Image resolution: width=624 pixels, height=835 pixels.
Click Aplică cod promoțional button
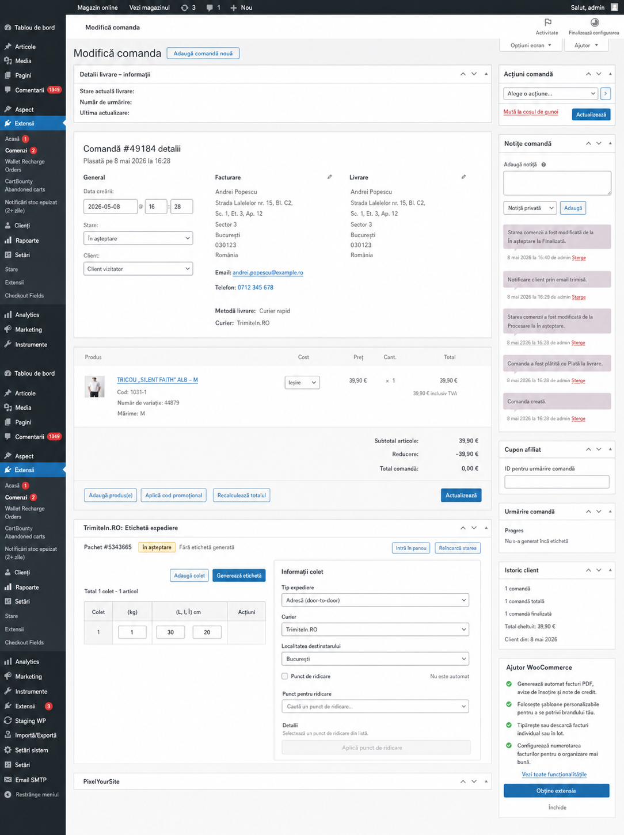(174, 495)
